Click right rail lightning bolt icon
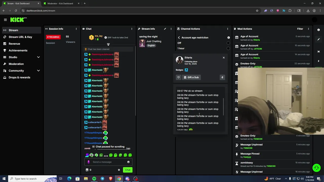The height and width of the screenshot is (182, 324). pos(319,61)
